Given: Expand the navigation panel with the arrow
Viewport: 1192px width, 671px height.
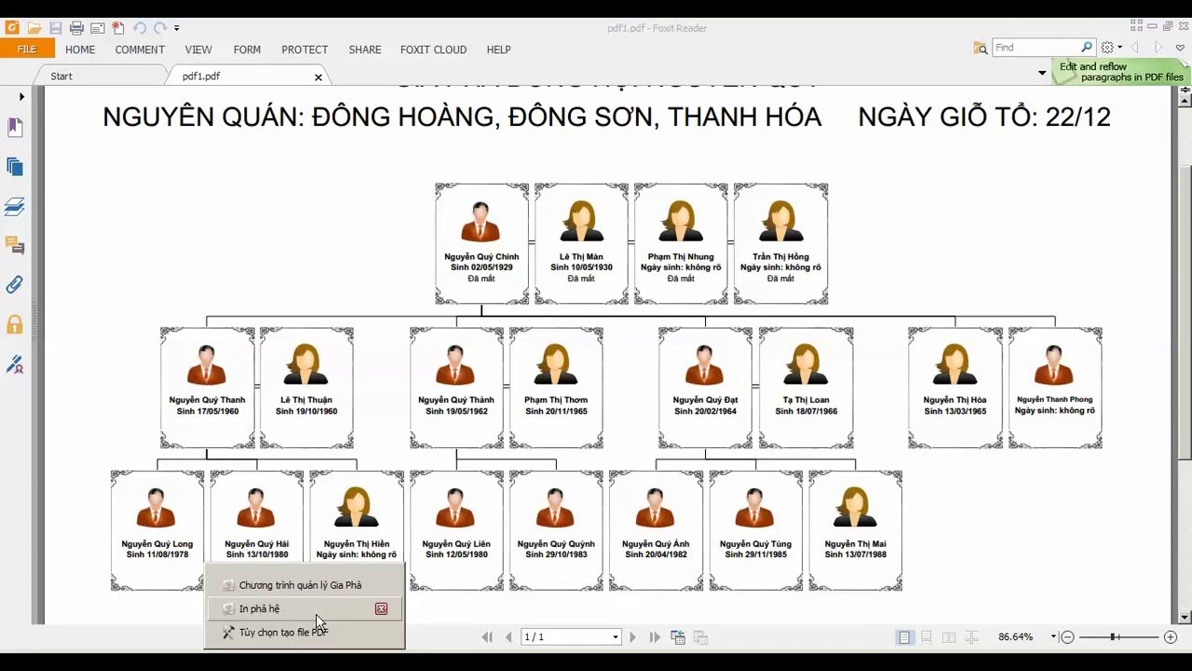Looking at the screenshot, I should tap(21, 97).
